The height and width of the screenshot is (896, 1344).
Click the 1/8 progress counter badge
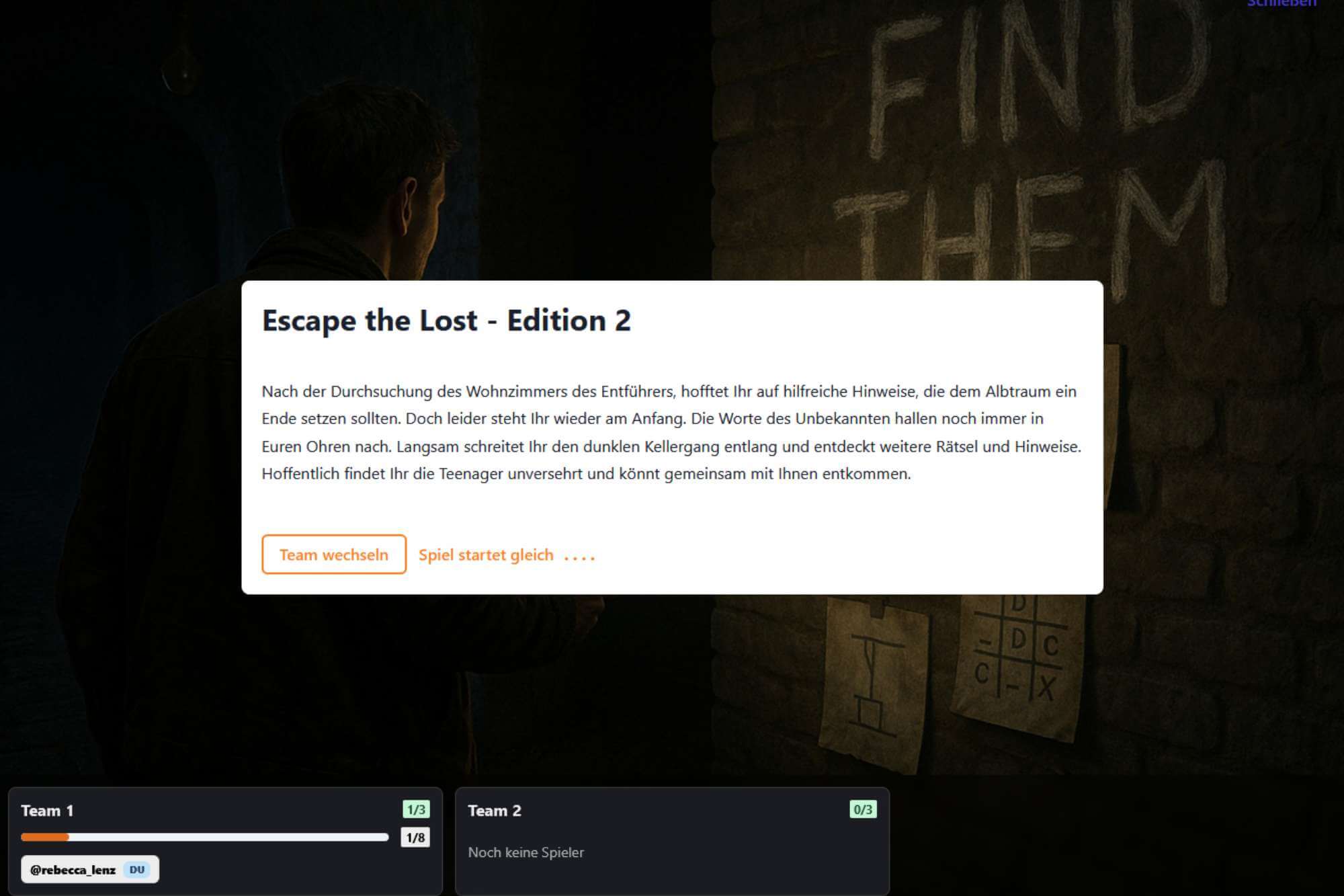(x=415, y=838)
